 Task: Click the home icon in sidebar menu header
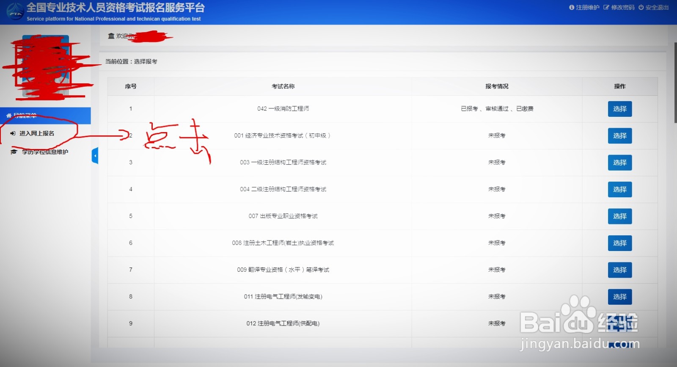[8, 116]
